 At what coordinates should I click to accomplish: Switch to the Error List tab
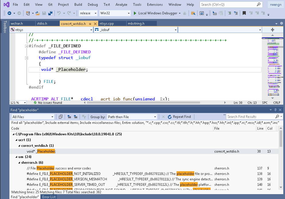49,197
